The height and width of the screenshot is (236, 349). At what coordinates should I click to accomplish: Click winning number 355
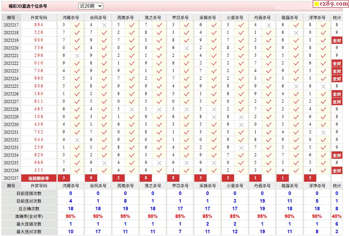point(39,170)
